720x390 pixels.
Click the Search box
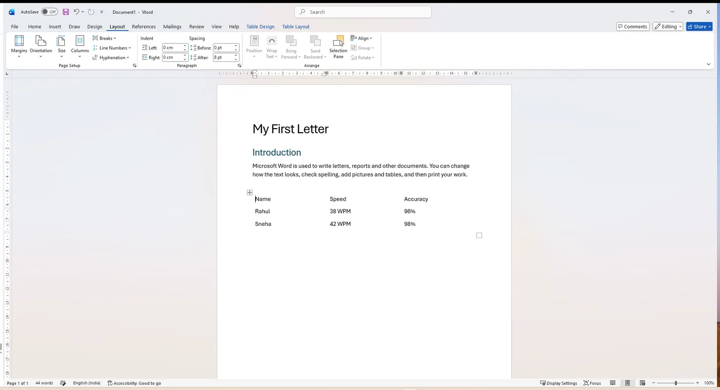(x=363, y=12)
